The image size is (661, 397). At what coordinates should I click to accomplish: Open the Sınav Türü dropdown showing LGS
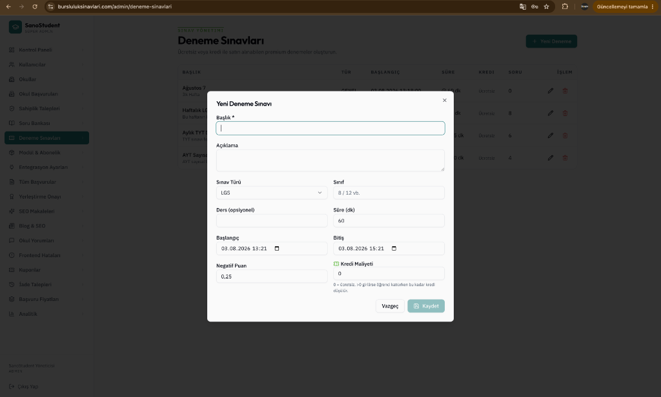272,193
